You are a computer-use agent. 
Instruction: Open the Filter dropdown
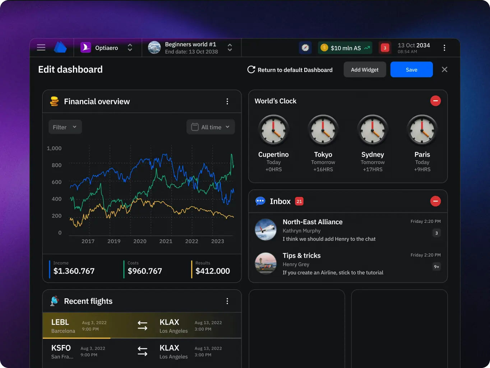pos(65,127)
